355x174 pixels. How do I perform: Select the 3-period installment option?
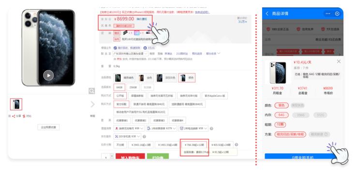[141, 145]
